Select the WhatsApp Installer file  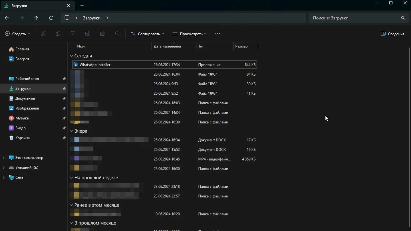[x=165, y=65]
